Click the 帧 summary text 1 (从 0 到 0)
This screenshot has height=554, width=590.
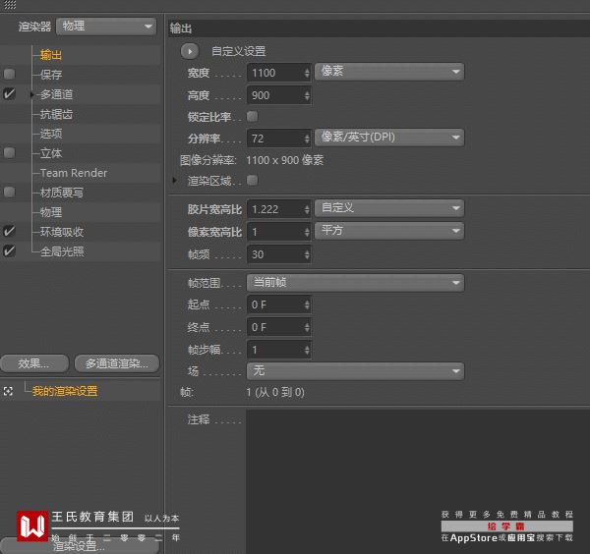click(275, 392)
